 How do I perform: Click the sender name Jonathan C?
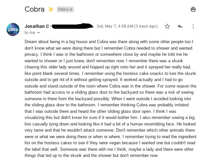pos(37,26)
